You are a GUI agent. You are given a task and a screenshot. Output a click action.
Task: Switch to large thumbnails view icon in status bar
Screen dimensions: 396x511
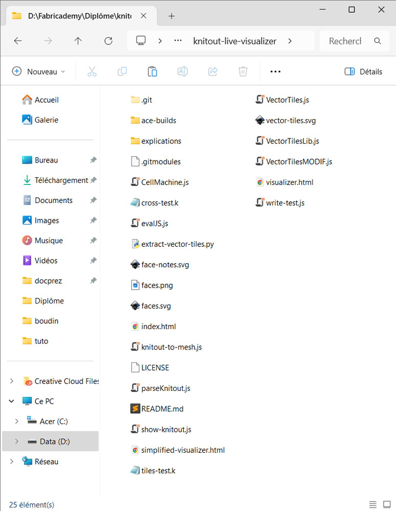click(x=387, y=504)
